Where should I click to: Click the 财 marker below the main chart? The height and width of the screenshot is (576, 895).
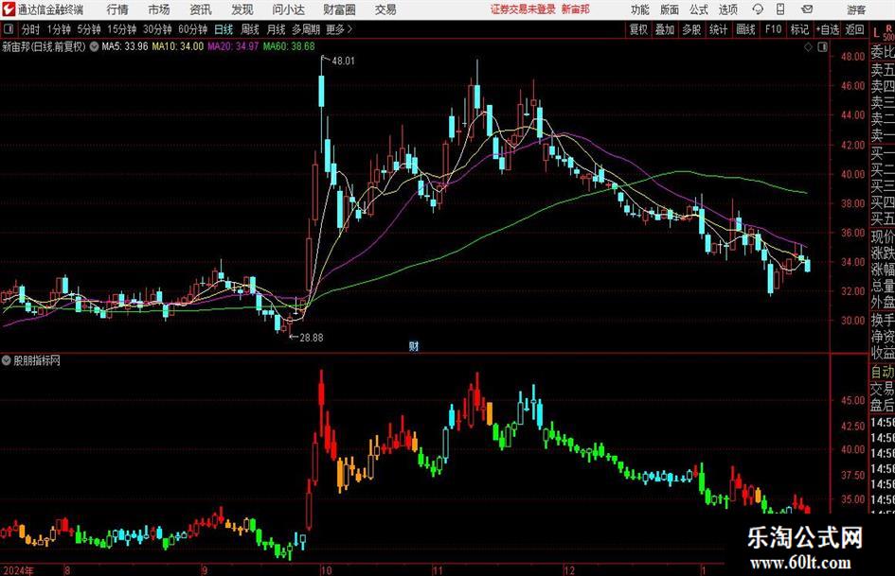pos(414,345)
